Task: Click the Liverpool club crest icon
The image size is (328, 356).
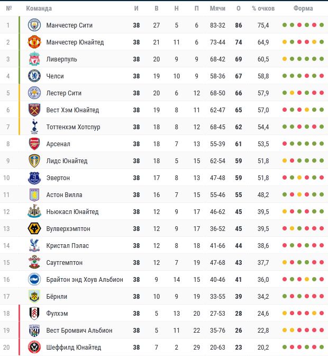Action: click(x=34, y=59)
